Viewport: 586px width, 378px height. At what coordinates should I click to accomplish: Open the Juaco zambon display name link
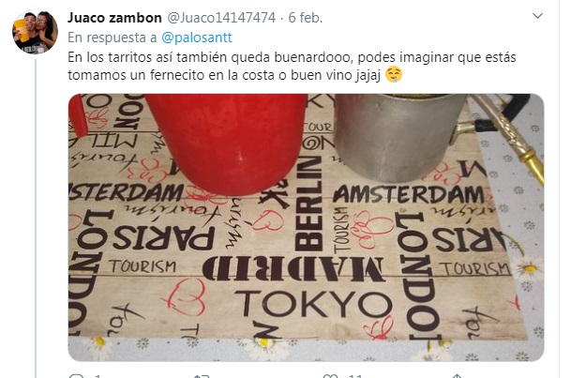(x=114, y=18)
